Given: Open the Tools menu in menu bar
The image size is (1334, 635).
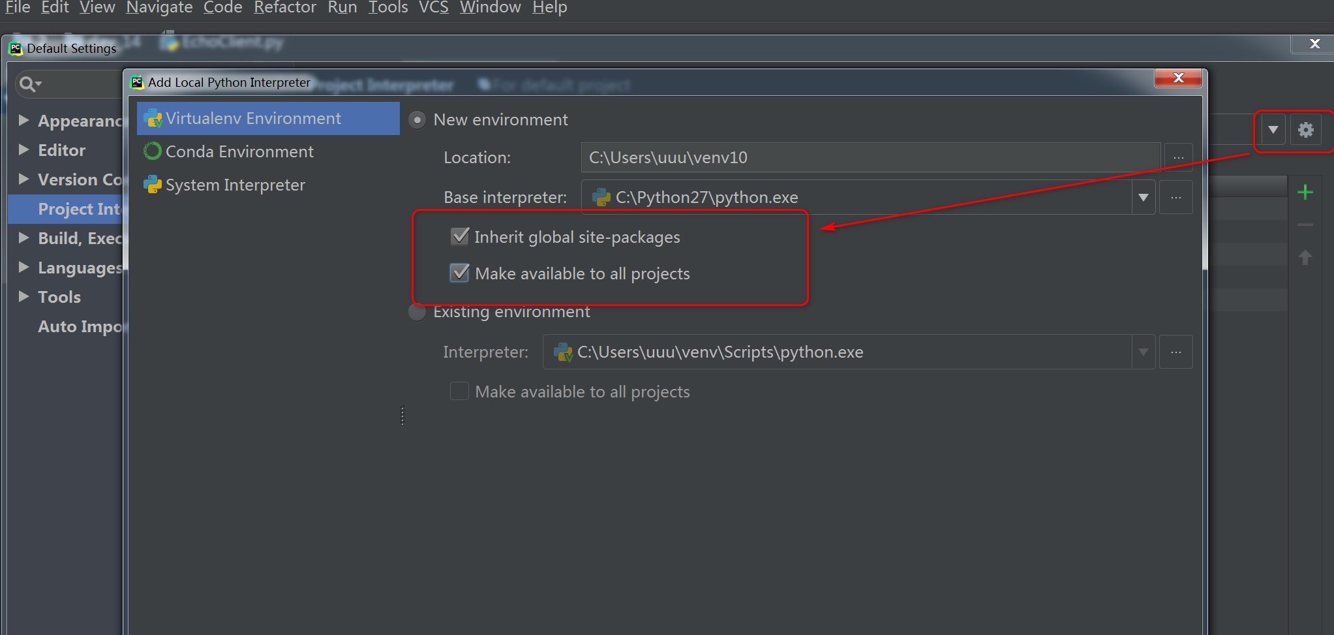Looking at the screenshot, I should (x=388, y=7).
